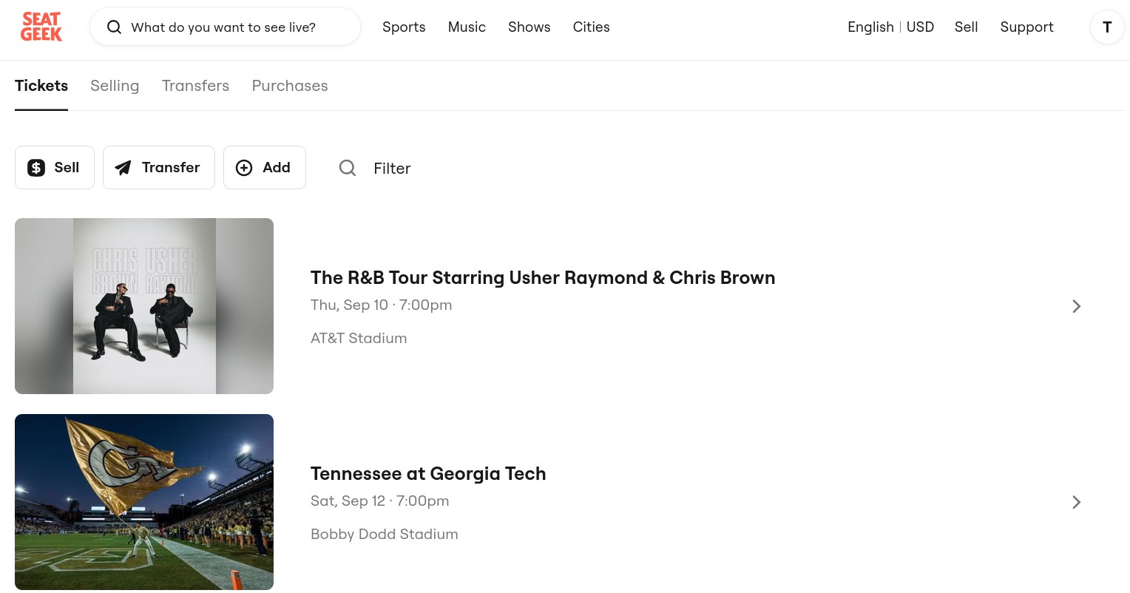Viewport: 1130px width, 593px height.
Task: Open the Music menu
Action: coord(467,27)
